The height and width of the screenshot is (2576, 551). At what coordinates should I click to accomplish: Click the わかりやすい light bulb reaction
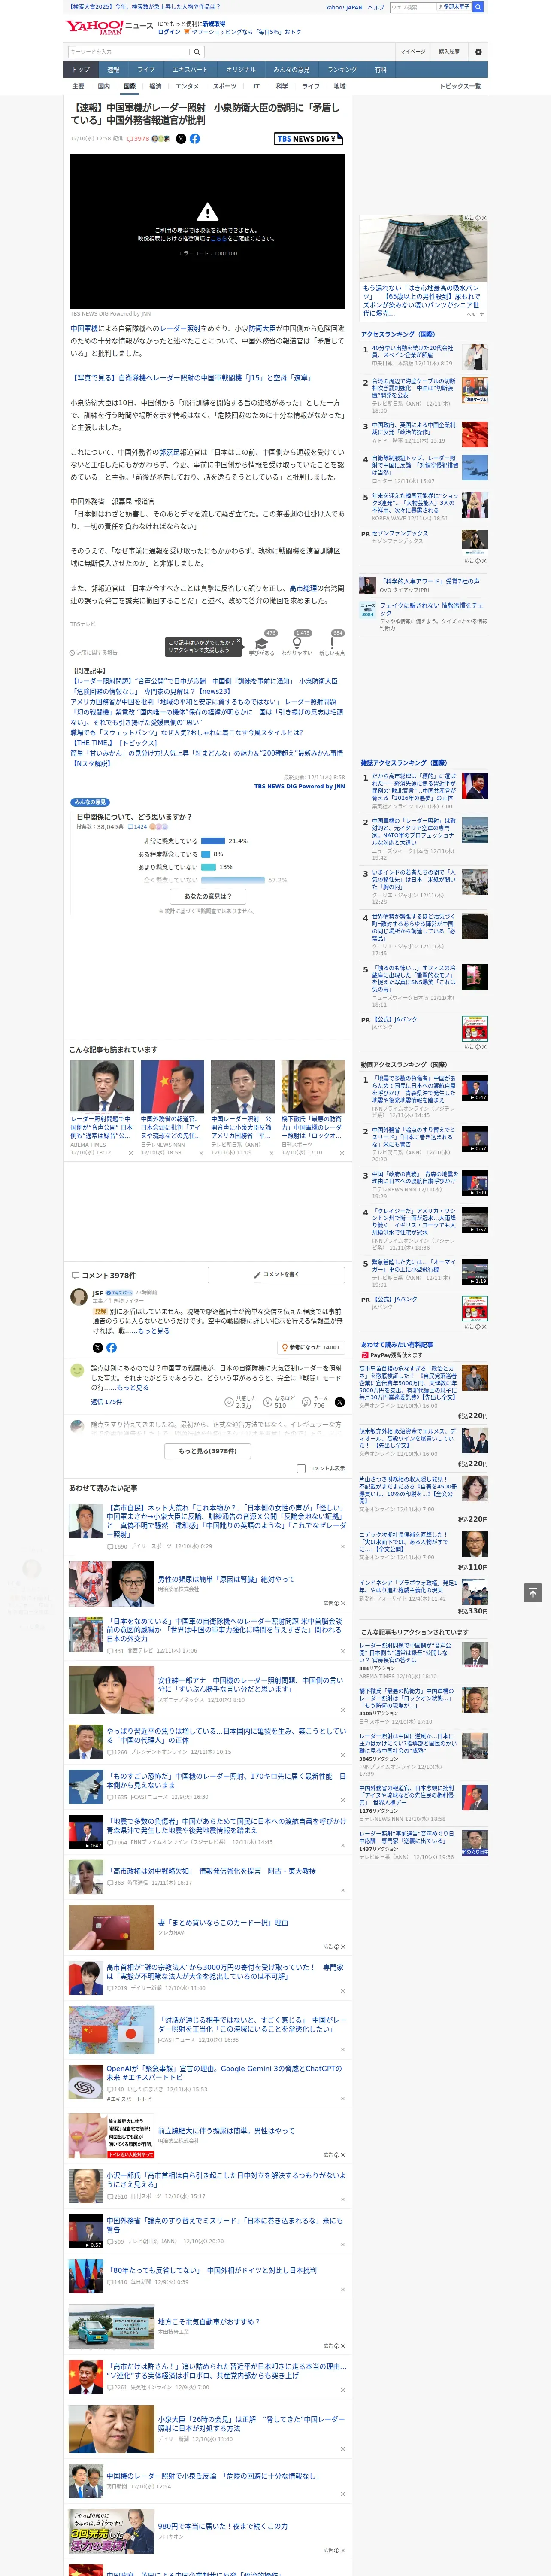click(x=297, y=643)
